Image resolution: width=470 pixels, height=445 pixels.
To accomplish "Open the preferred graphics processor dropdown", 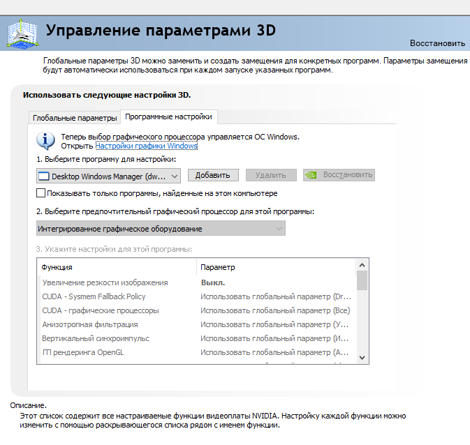I will (x=161, y=229).
